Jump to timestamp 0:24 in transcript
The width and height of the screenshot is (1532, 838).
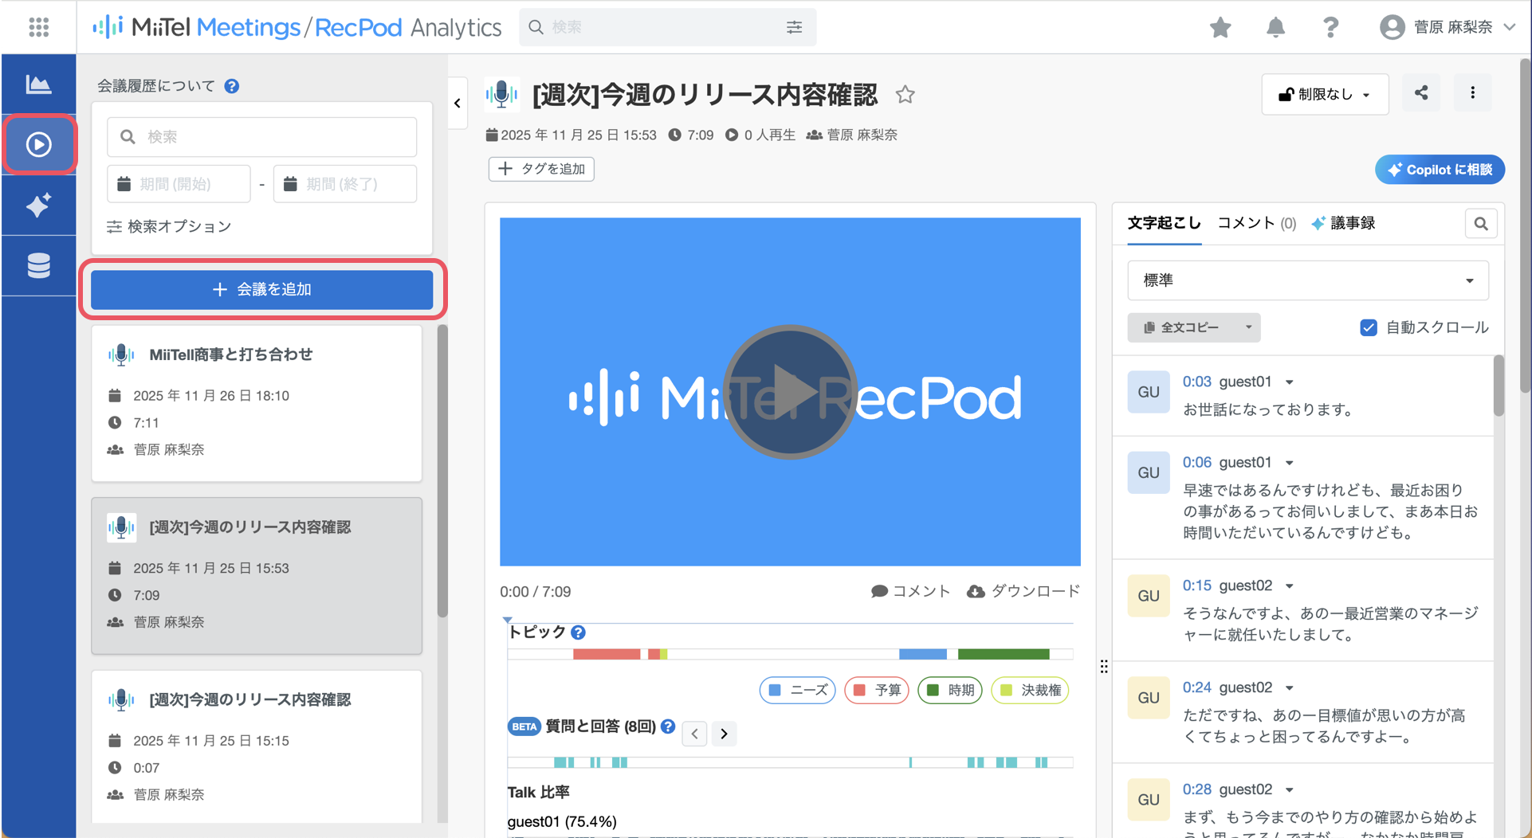click(1196, 687)
